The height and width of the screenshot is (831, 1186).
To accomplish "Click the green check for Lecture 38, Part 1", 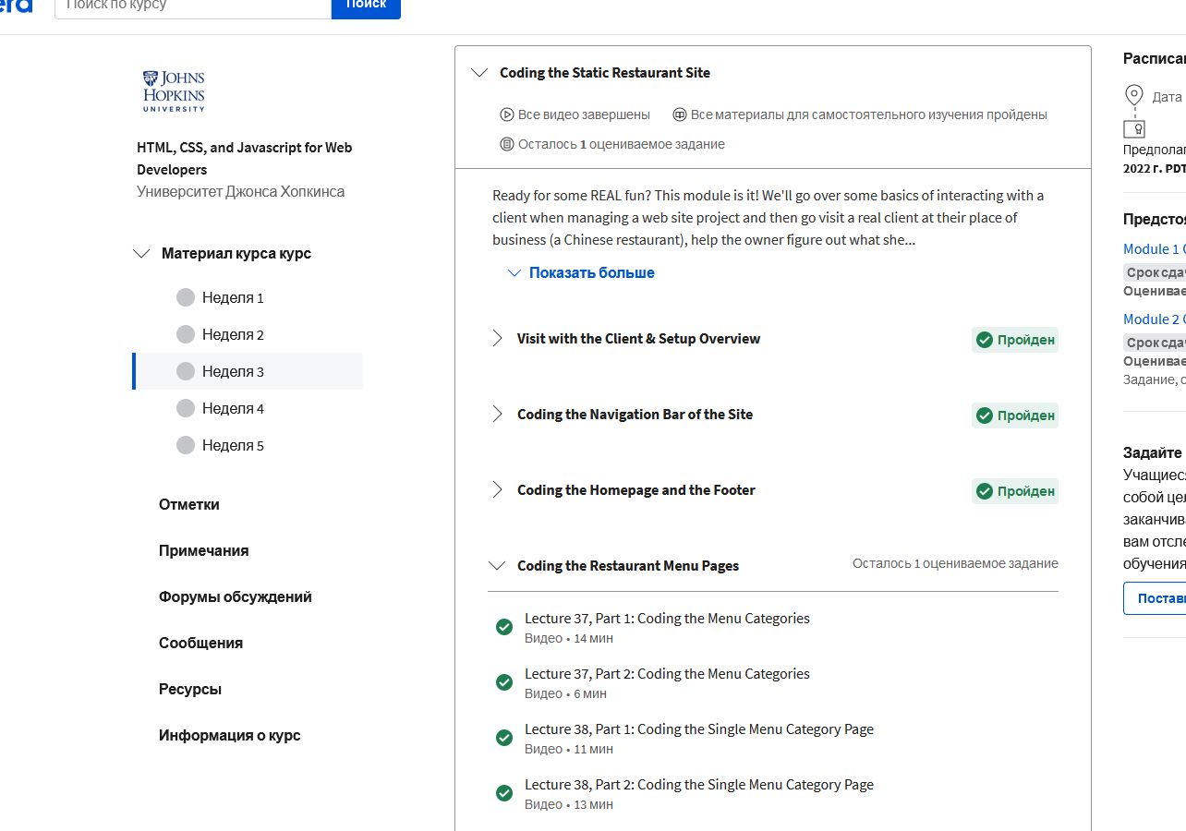I will [504, 739].
